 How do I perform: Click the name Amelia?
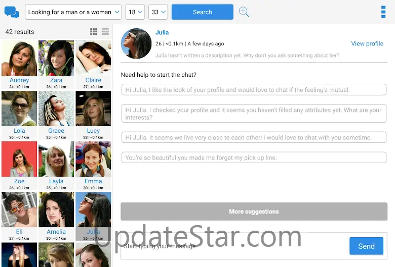(x=56, y=232)
